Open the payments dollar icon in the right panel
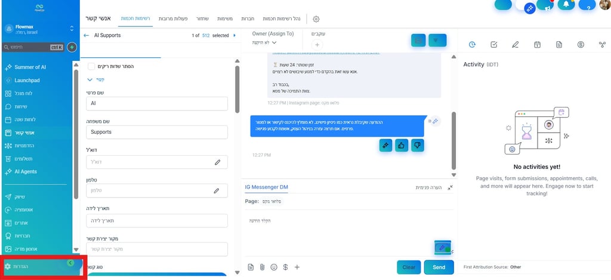611x280 pixels. (x=581, y=44)
